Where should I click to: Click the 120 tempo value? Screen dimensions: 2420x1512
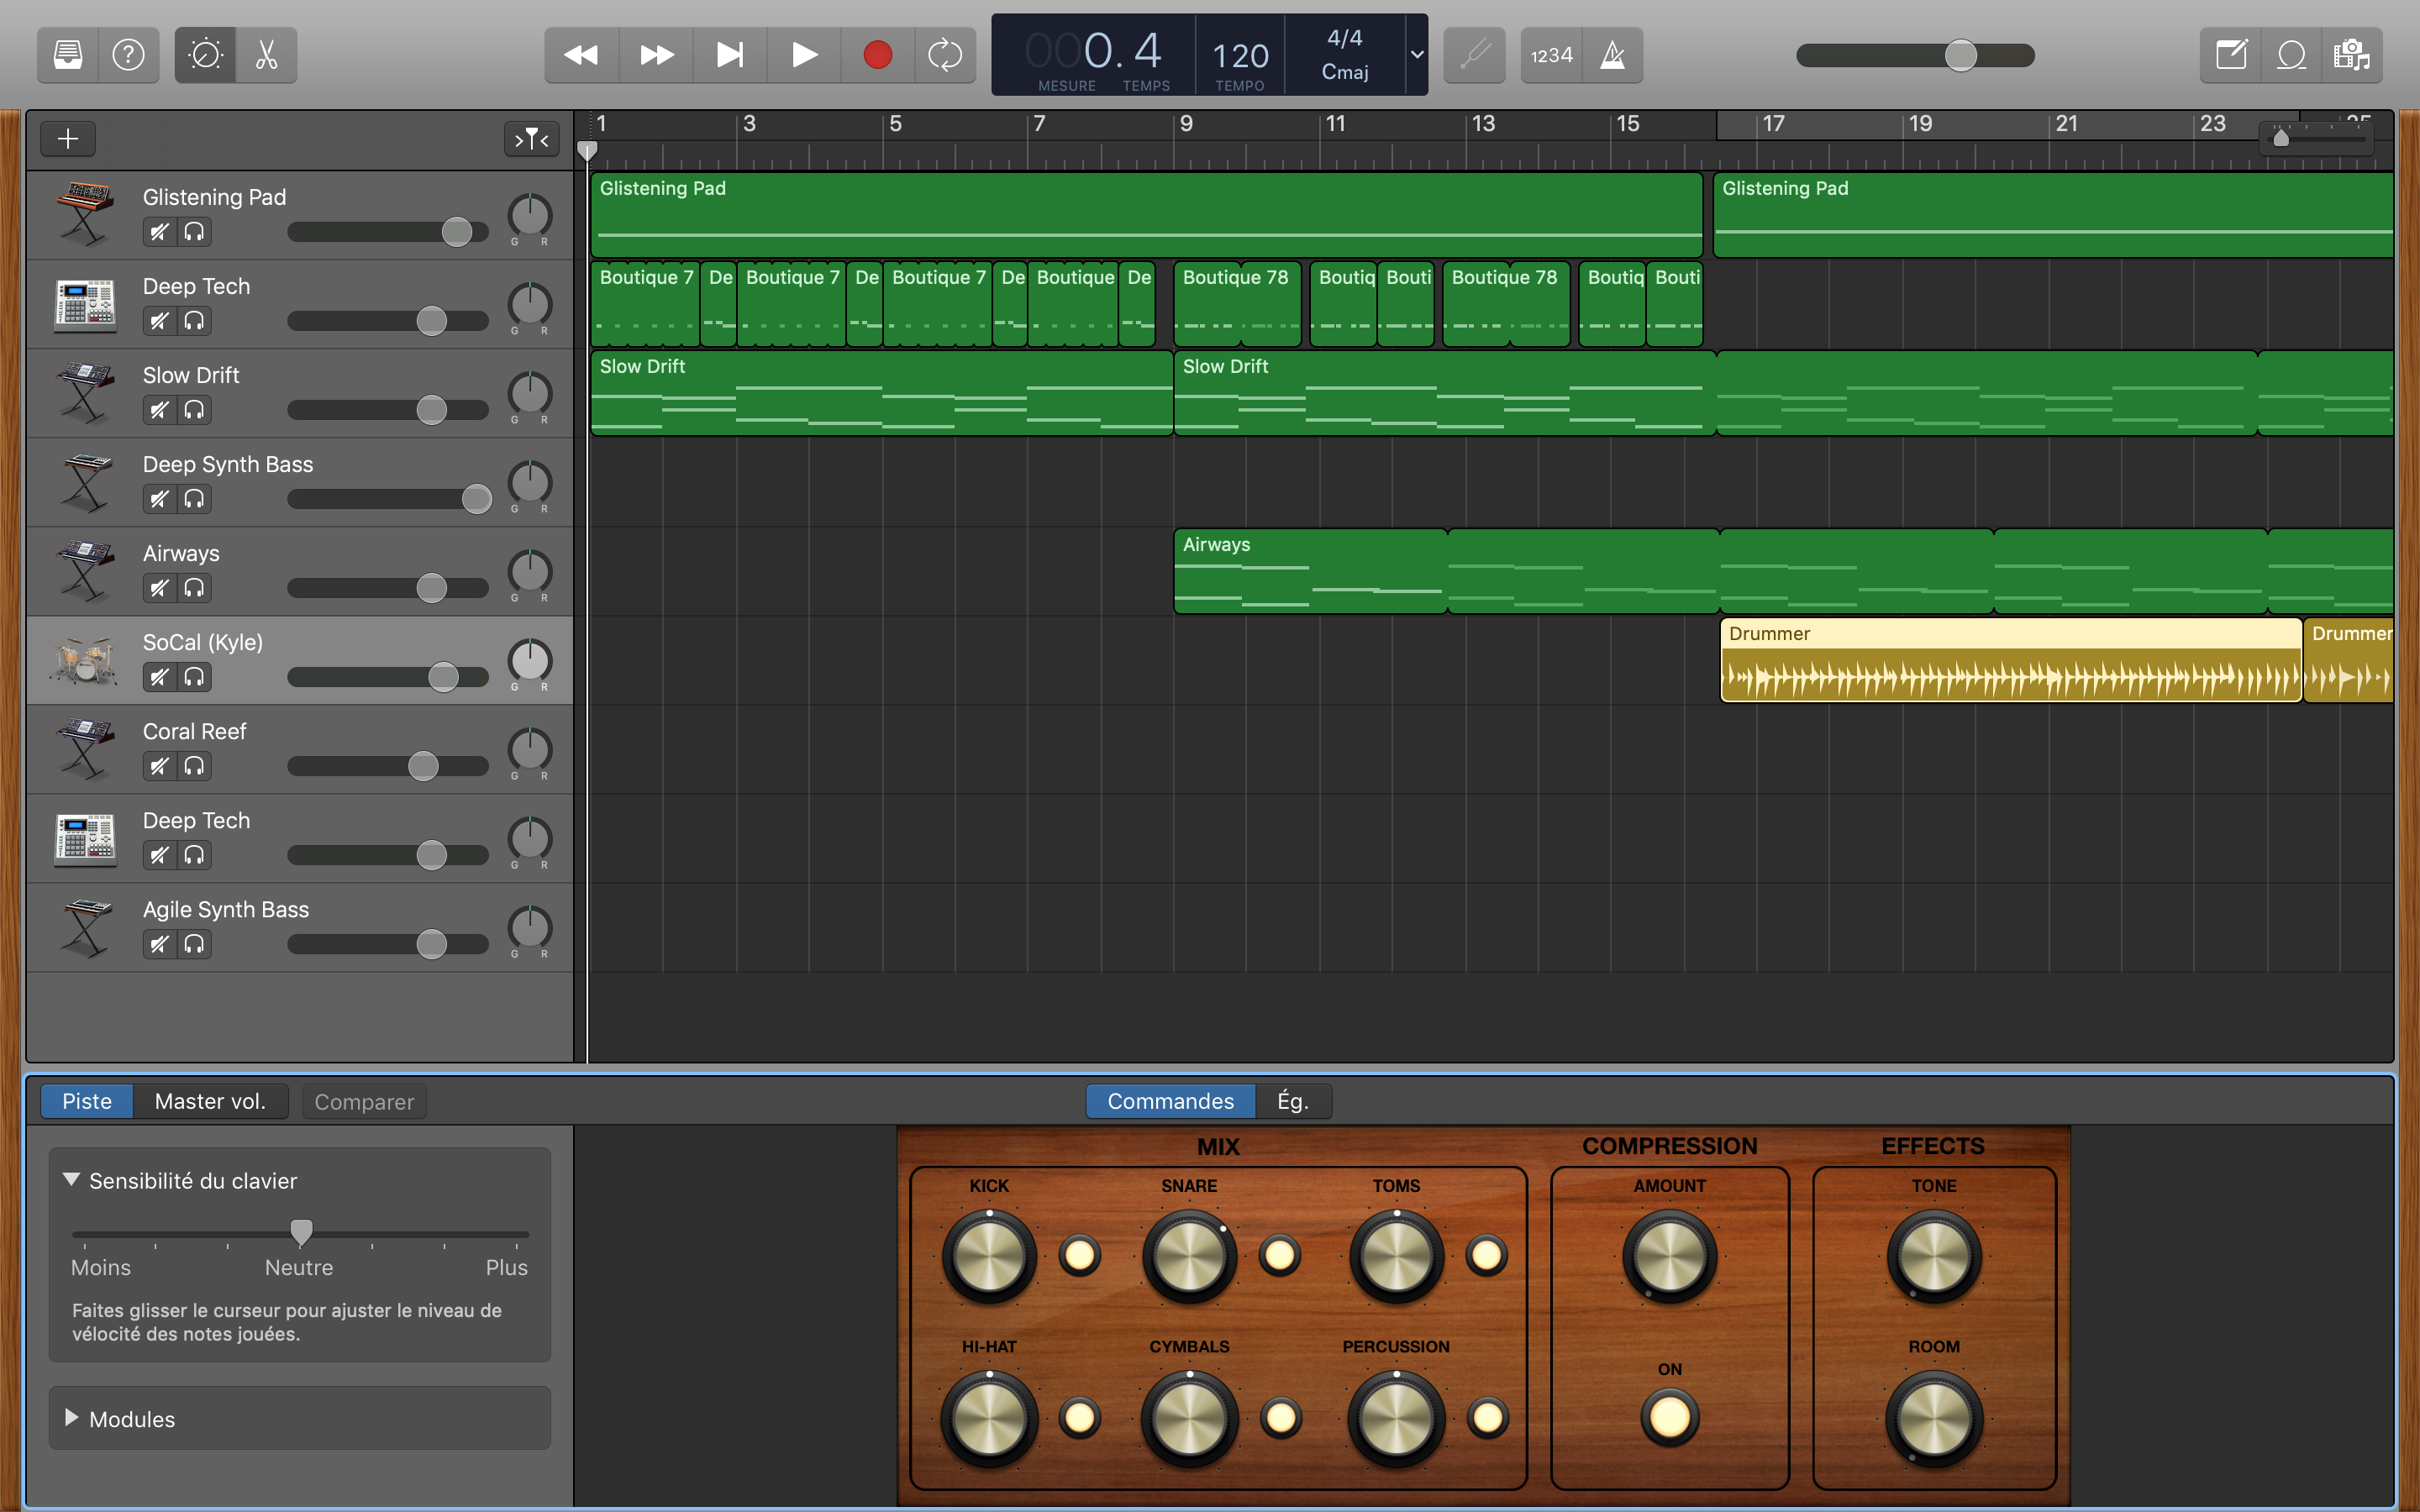tap(1240, 56)
